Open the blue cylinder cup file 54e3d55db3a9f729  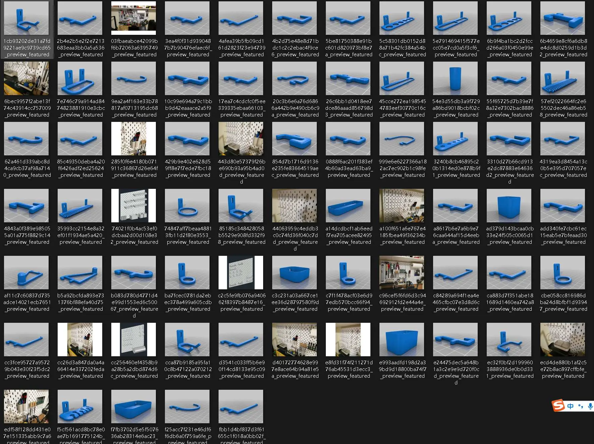(455, 79)
